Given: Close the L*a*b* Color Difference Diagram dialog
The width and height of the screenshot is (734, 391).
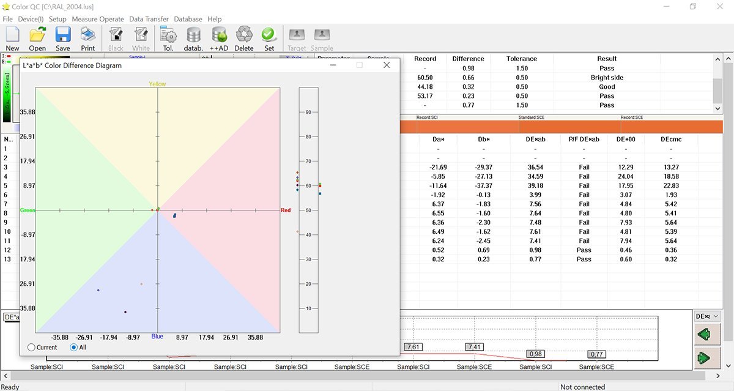Looking at the screenshot, I should click(387, 65).
